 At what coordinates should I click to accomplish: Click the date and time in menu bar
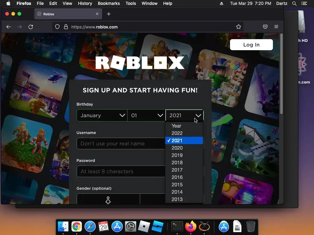(x=251, y=3)
